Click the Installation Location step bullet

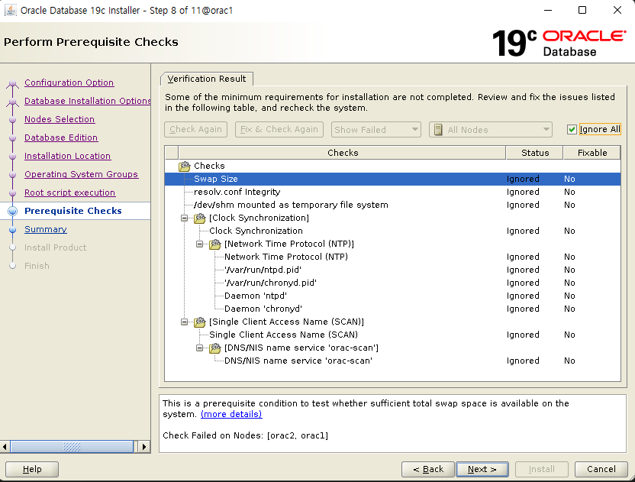pos(12,156)
